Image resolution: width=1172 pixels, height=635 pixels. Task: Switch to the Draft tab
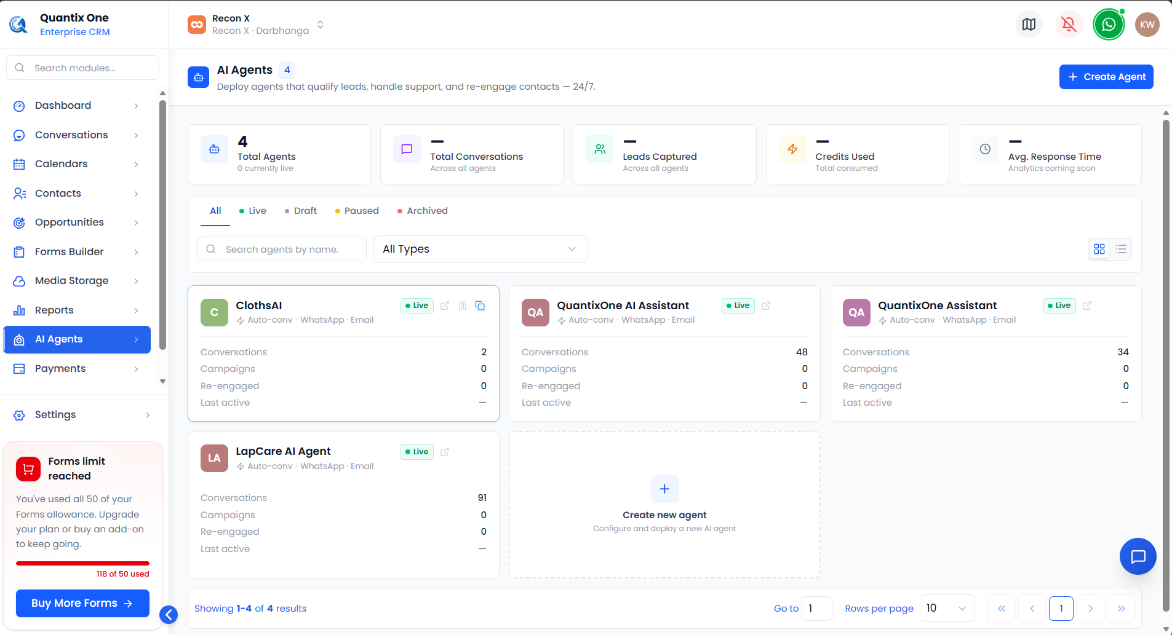pos(301,211)
